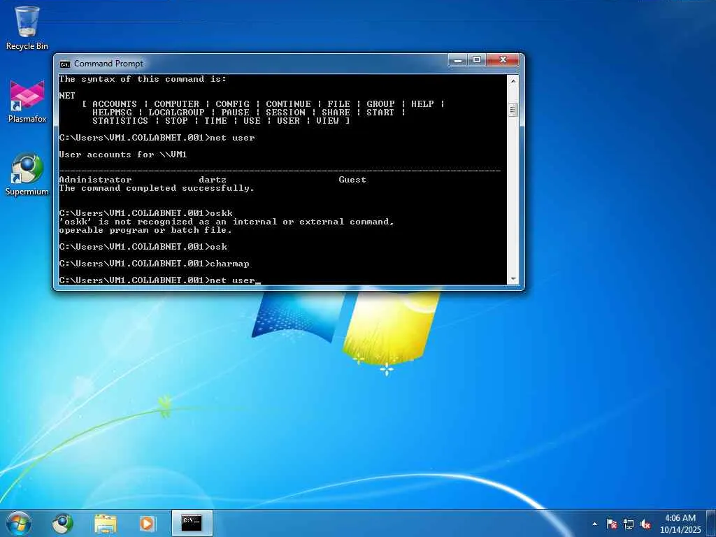This screenshot has height=537, width=716.
Task: Click the word 'LOCALGROUP' in syntax output
Action: (x=176, y=113)
